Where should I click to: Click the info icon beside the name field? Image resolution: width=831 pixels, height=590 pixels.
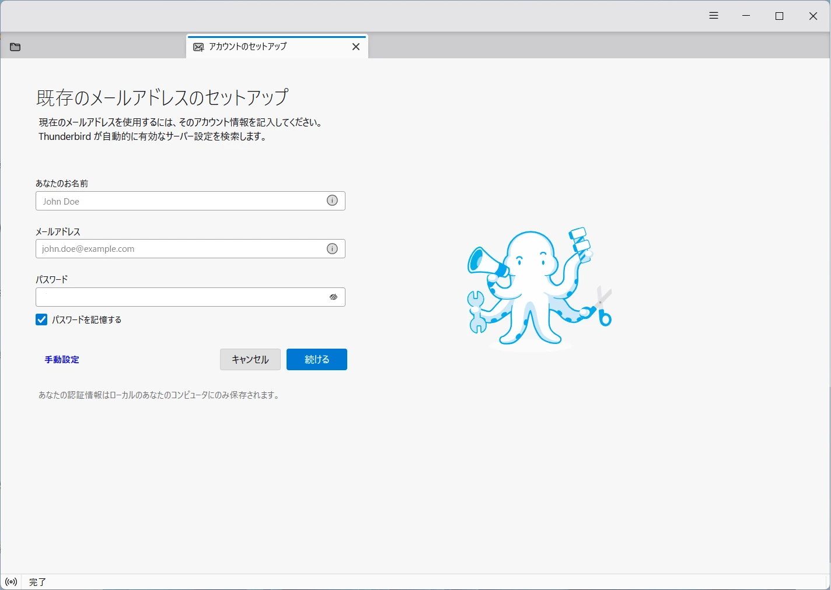pos(332,200)
